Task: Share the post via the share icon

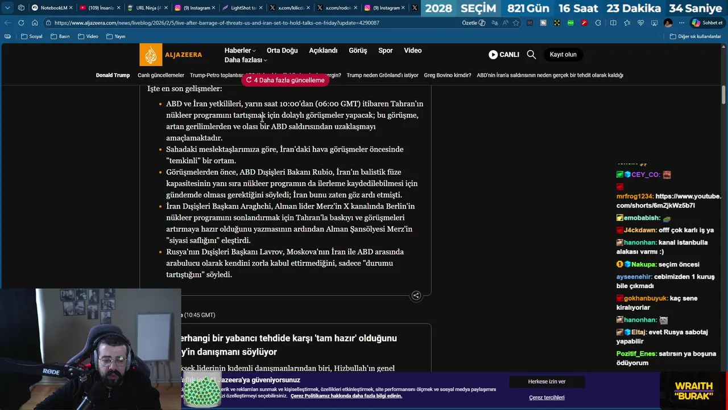Action: (x=416, y=295)
